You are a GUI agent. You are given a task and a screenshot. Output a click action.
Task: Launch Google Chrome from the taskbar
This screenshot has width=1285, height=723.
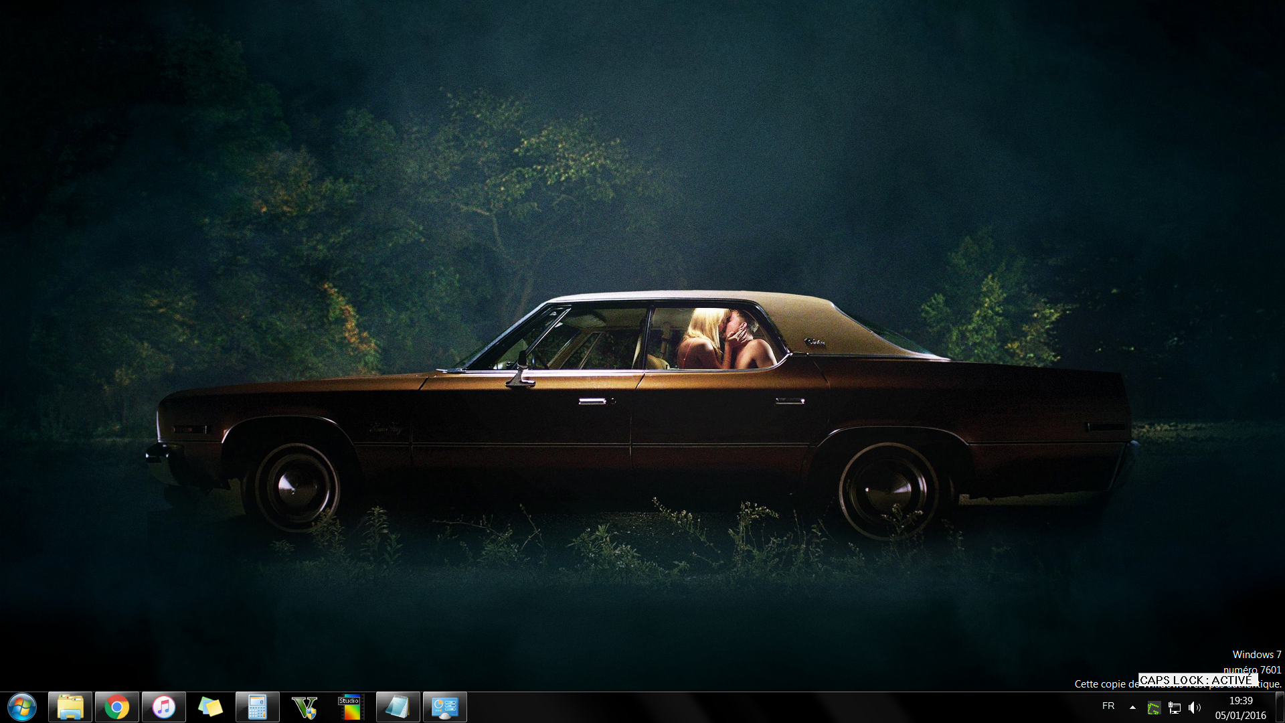(x=116, y=707)
